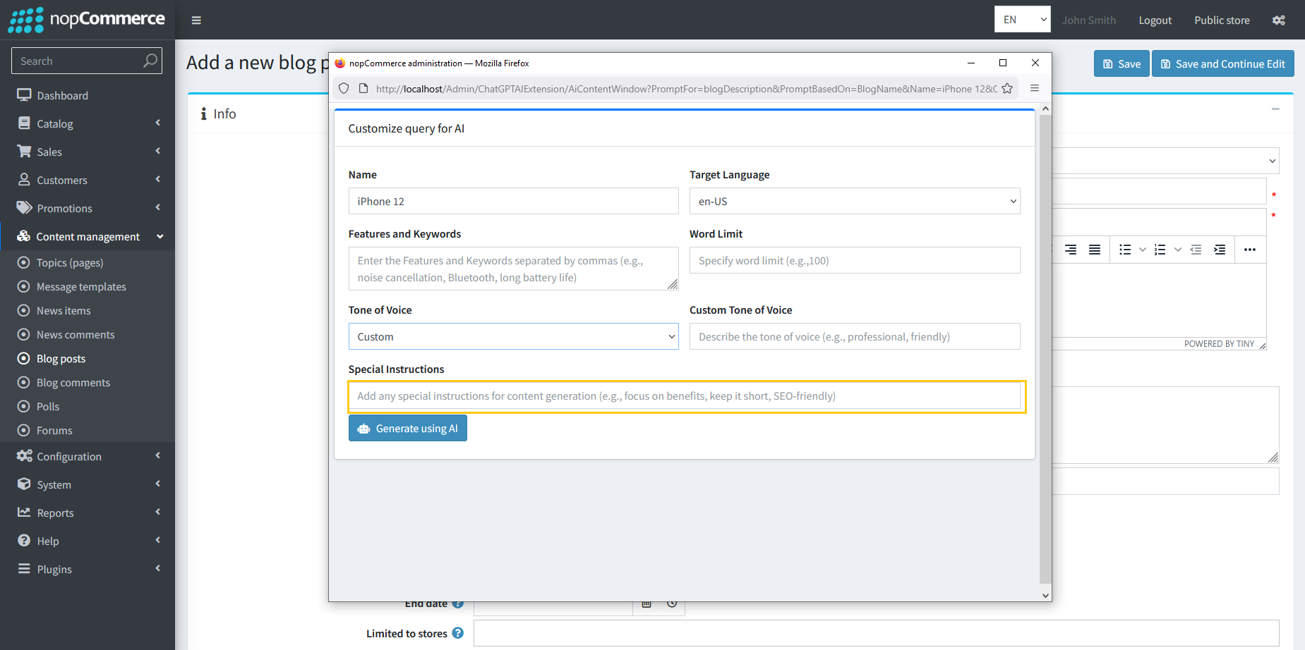1305x650 pixels.
Task: Click the search magnifier icon in the sidebar
Action: [150, 61]
